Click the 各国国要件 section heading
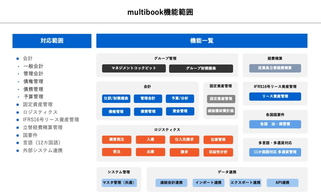Screen dimensions: 321x196 [275, 115]
